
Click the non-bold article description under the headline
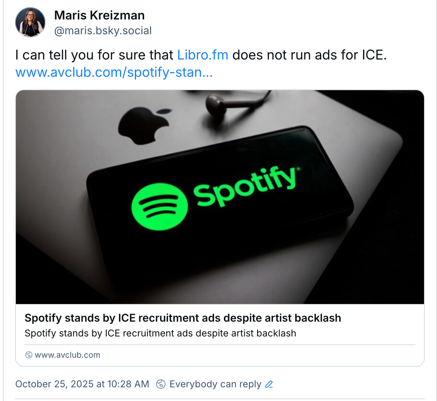point(160,333)
